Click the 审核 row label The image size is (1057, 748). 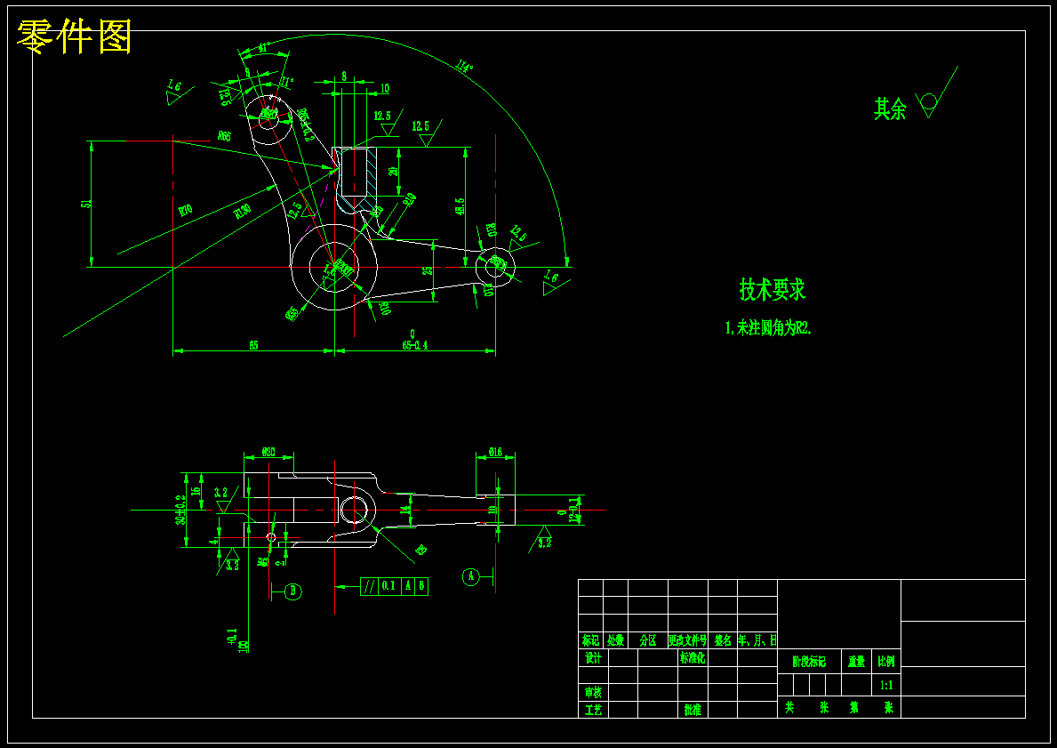click(593, 693)
